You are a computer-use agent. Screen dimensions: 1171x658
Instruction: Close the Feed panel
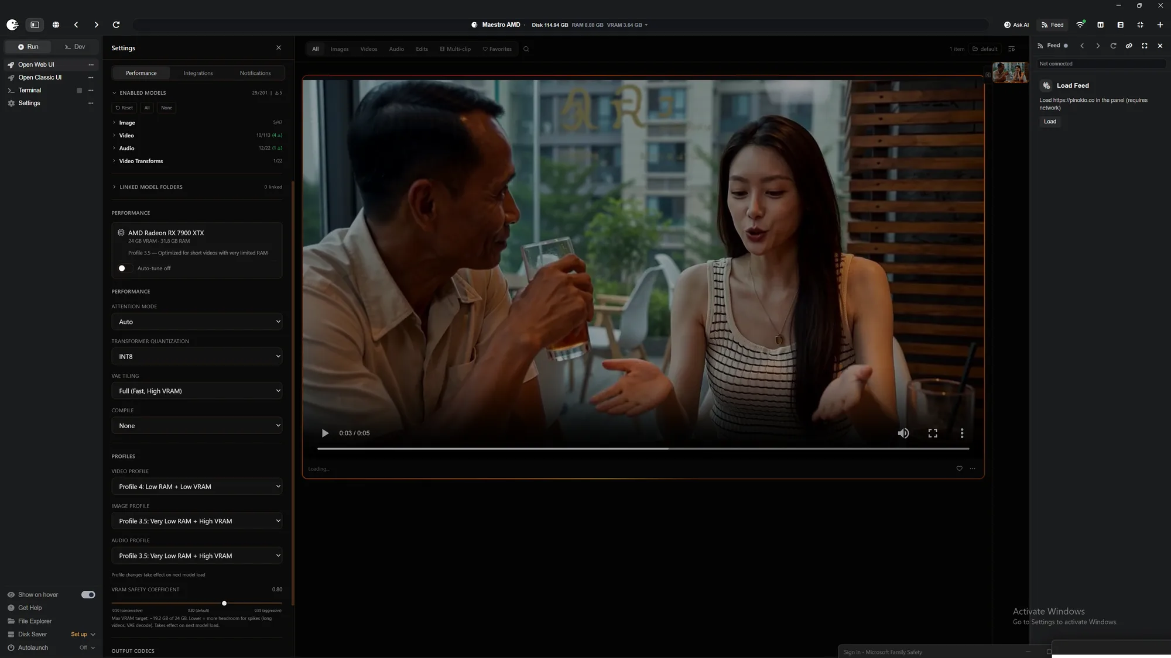pos(1160,46)
